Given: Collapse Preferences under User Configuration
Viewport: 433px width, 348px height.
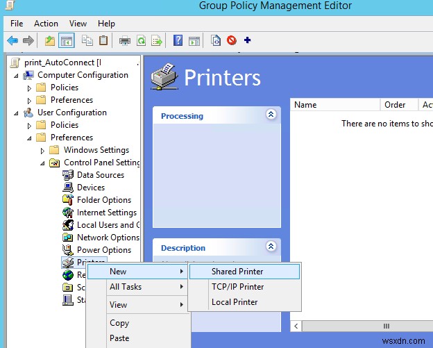Looking at the screenshot, I should click(29, 138).
